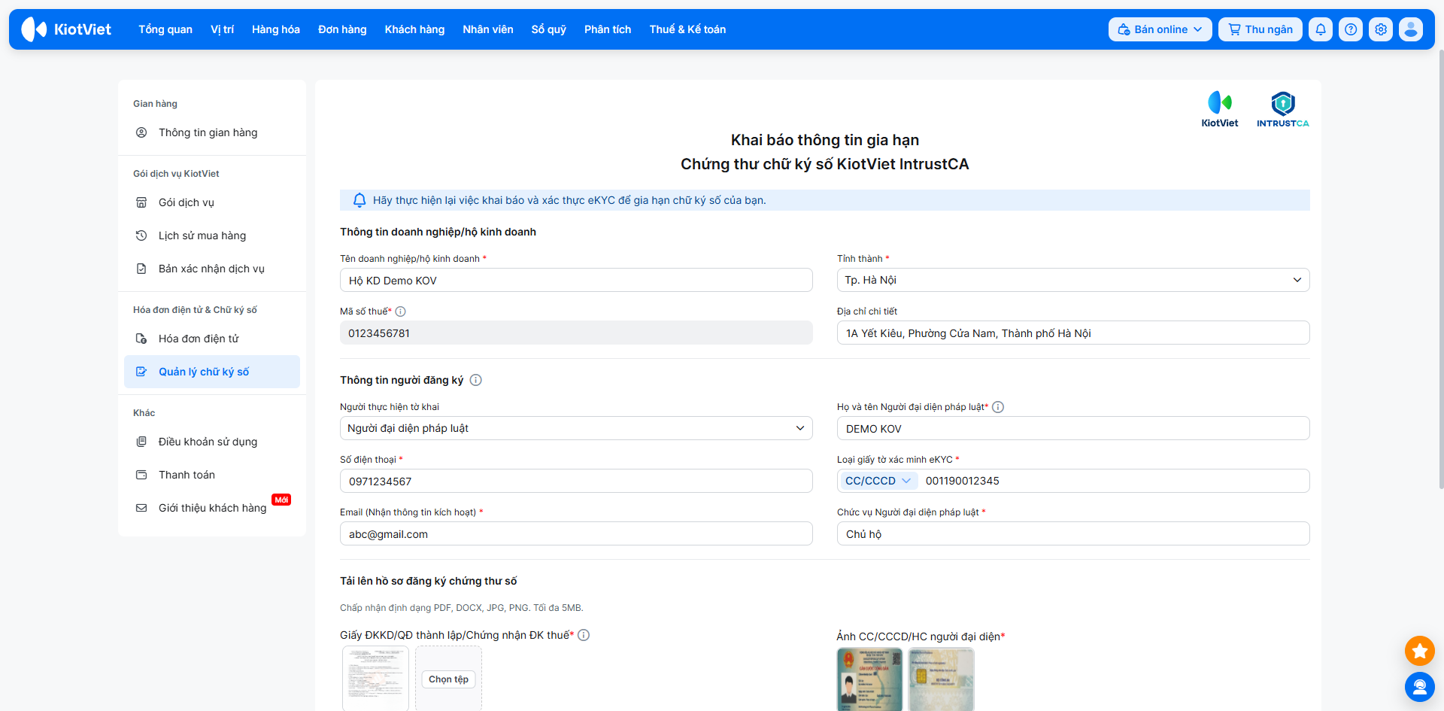Image resolution: width=1444 pixels, height=711 pixels.
Task: Open the CCCD front side photo thumbnail
Action: [869, 679]
